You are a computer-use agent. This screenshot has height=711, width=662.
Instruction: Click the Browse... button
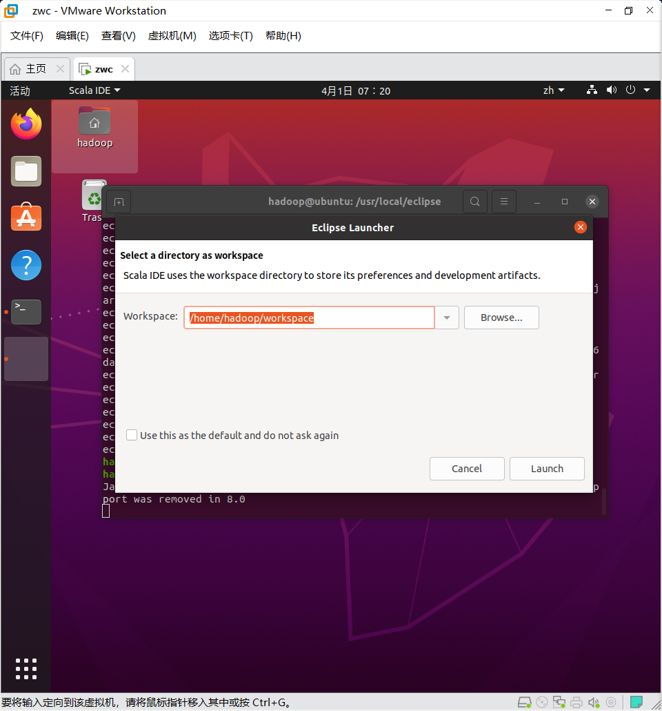[x=501, y=318]
